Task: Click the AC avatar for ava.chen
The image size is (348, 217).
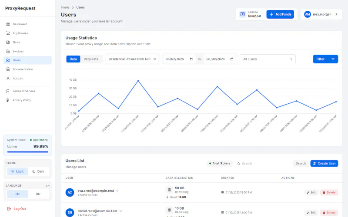Action: click(70, 192)
